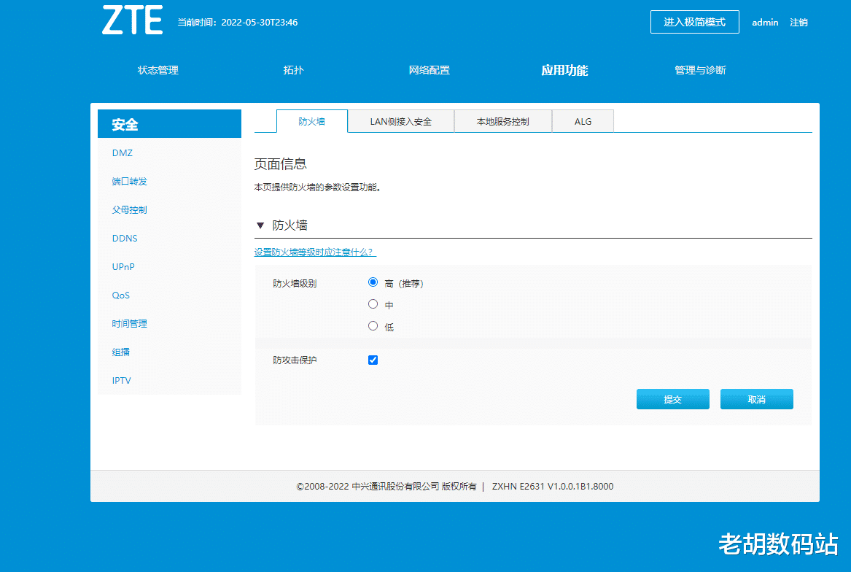Select the 中 firewall level
The image size is (851, 572).
tap(373, 304)
